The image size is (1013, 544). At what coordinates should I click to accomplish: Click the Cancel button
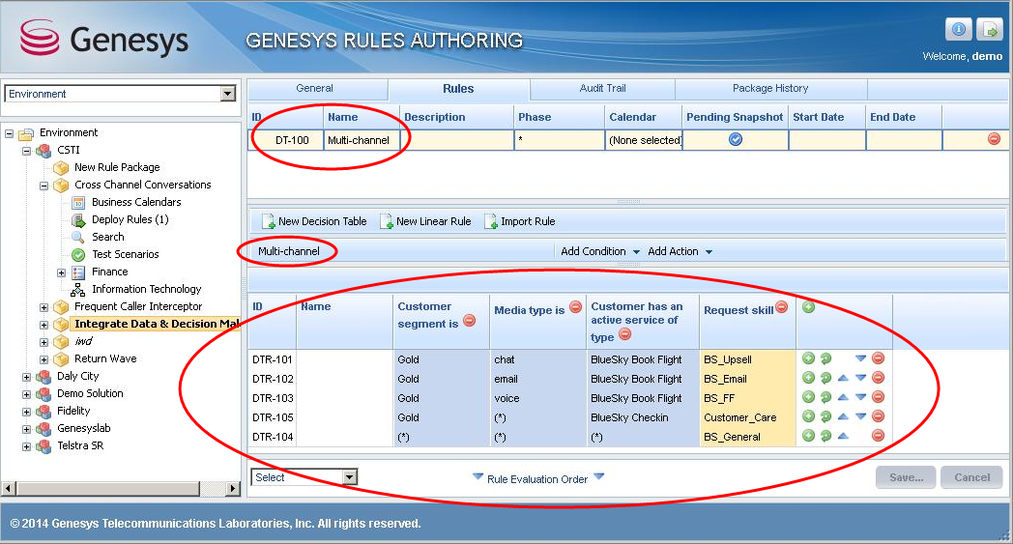pos(971,477)
